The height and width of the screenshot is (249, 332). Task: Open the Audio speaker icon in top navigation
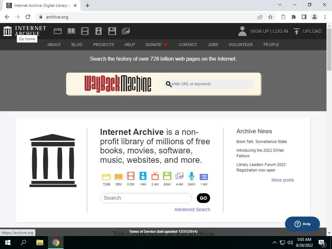tap(99, 31)
